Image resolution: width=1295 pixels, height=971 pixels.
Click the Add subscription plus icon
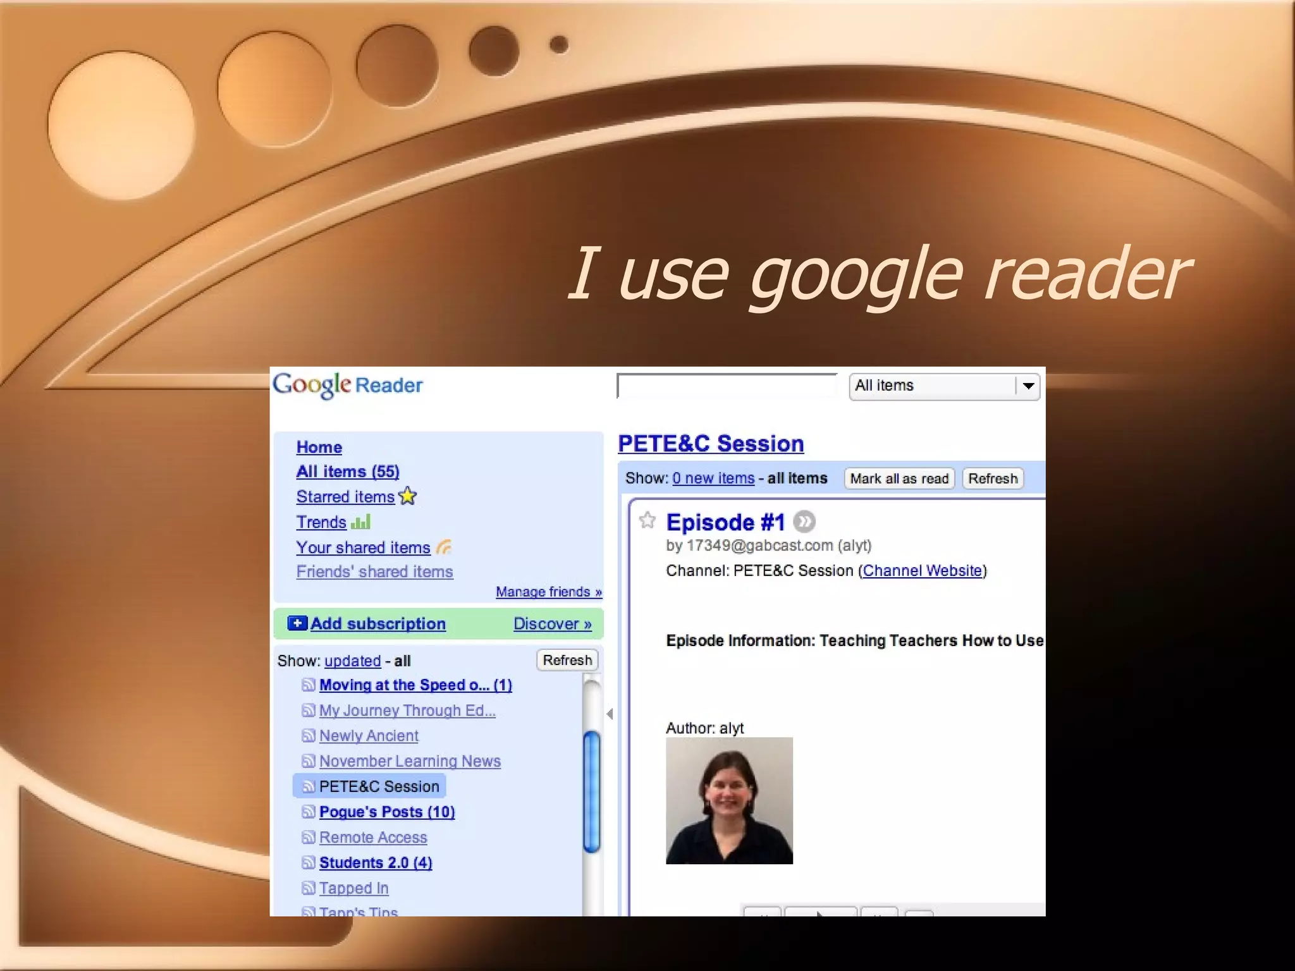click(297, 623)
